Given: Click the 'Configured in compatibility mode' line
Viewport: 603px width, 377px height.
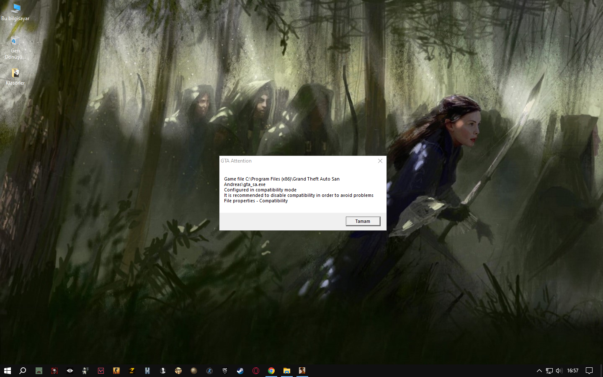Looking at the screenshot, I should [260, 190].
